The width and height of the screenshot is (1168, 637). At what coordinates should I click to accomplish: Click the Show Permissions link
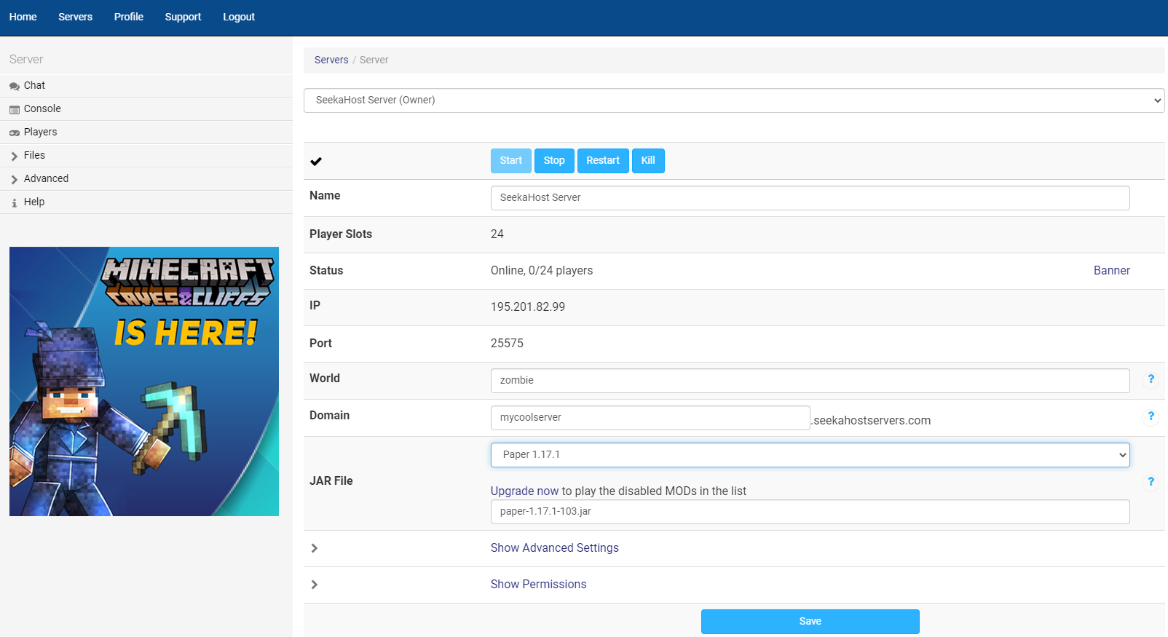click(539, 585)
